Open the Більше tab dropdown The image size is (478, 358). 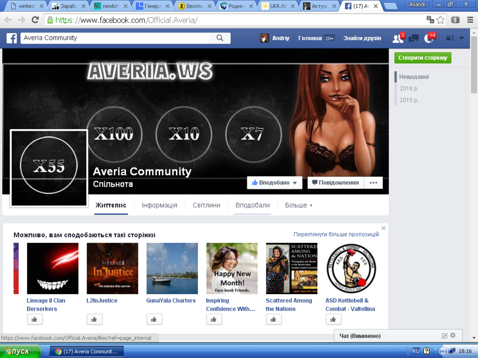click(x=299, y=205)
